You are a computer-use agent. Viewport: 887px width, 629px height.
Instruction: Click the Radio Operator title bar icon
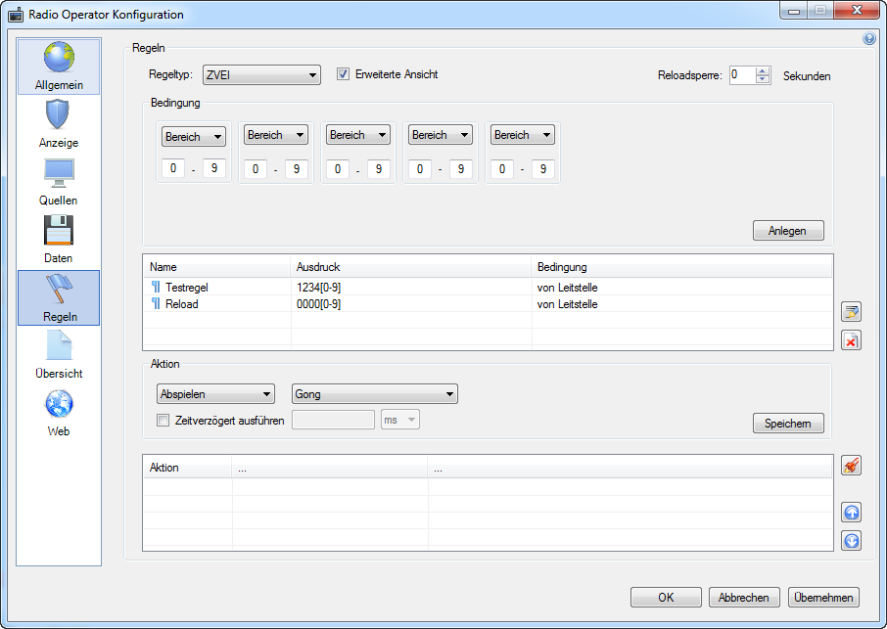16,15
